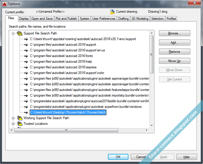Go to the Plot and Publish tab
This screenshot has height=164, width=203.
pos(66,19)
